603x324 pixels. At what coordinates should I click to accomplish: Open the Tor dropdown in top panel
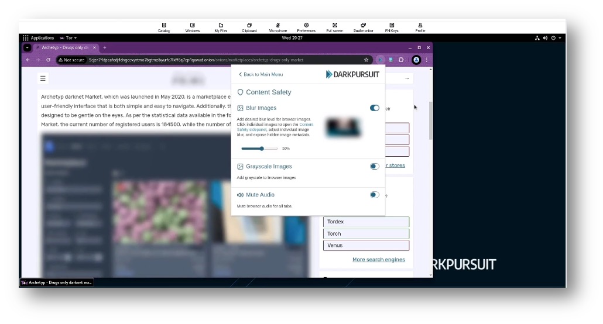(68, 38)
